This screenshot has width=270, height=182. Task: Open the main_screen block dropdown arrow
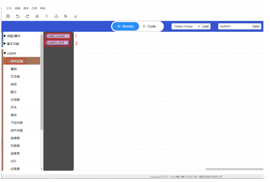[67, 36]
